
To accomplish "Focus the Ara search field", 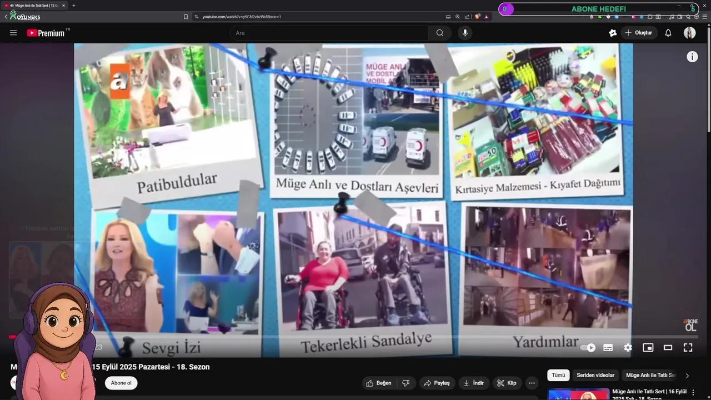I will click(329, 33).
